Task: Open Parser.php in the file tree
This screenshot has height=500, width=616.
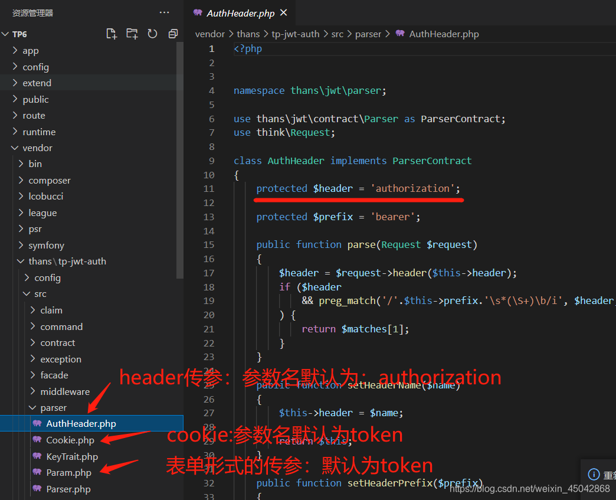Action: click(x=68, y=489)
